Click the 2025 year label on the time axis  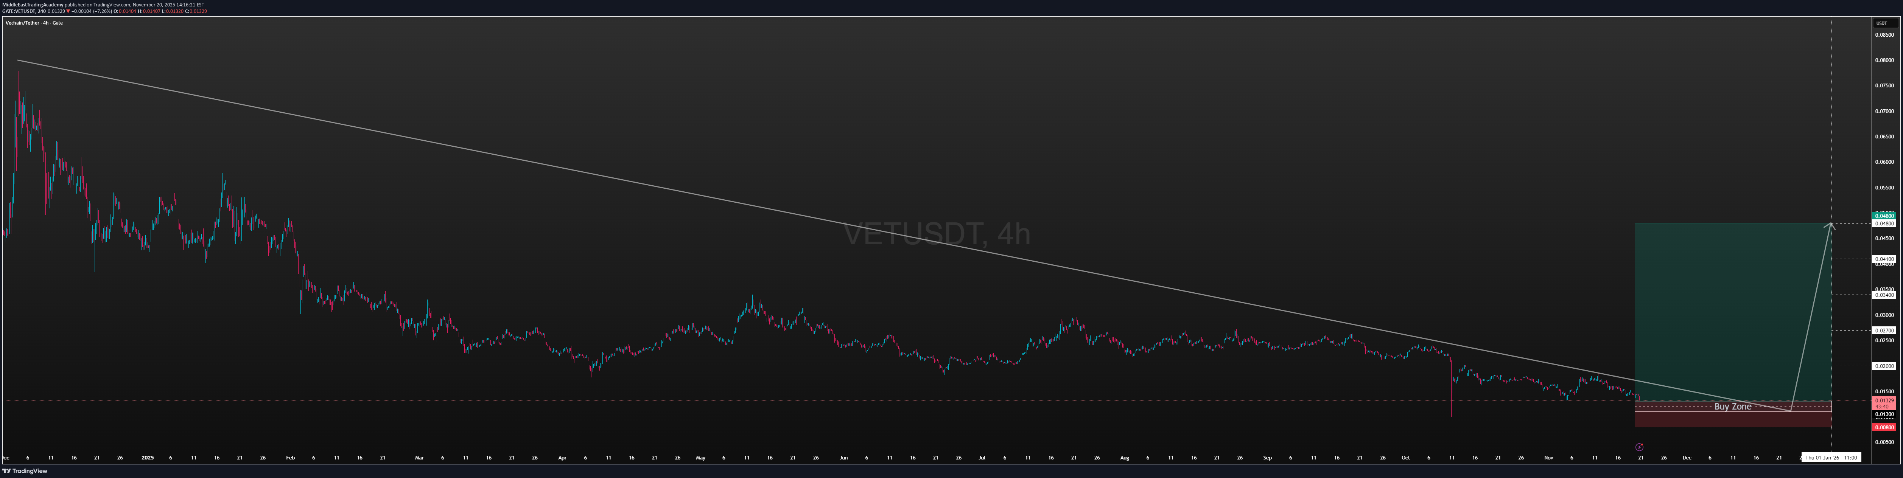pos(147,457)
